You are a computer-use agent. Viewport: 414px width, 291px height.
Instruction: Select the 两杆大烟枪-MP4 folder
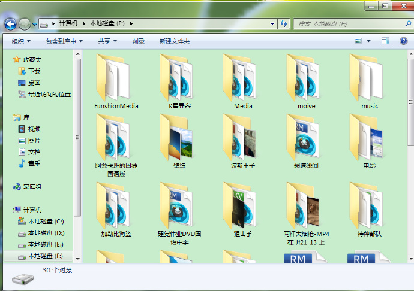click(306, 214)
